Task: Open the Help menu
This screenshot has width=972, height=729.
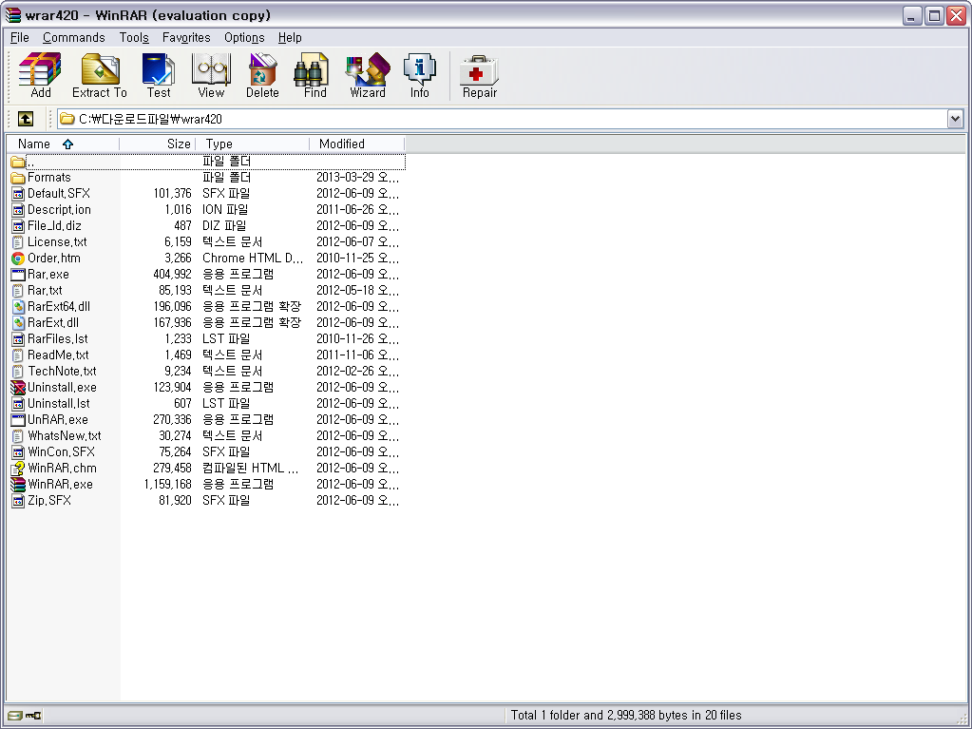Action: click(290, 38)
